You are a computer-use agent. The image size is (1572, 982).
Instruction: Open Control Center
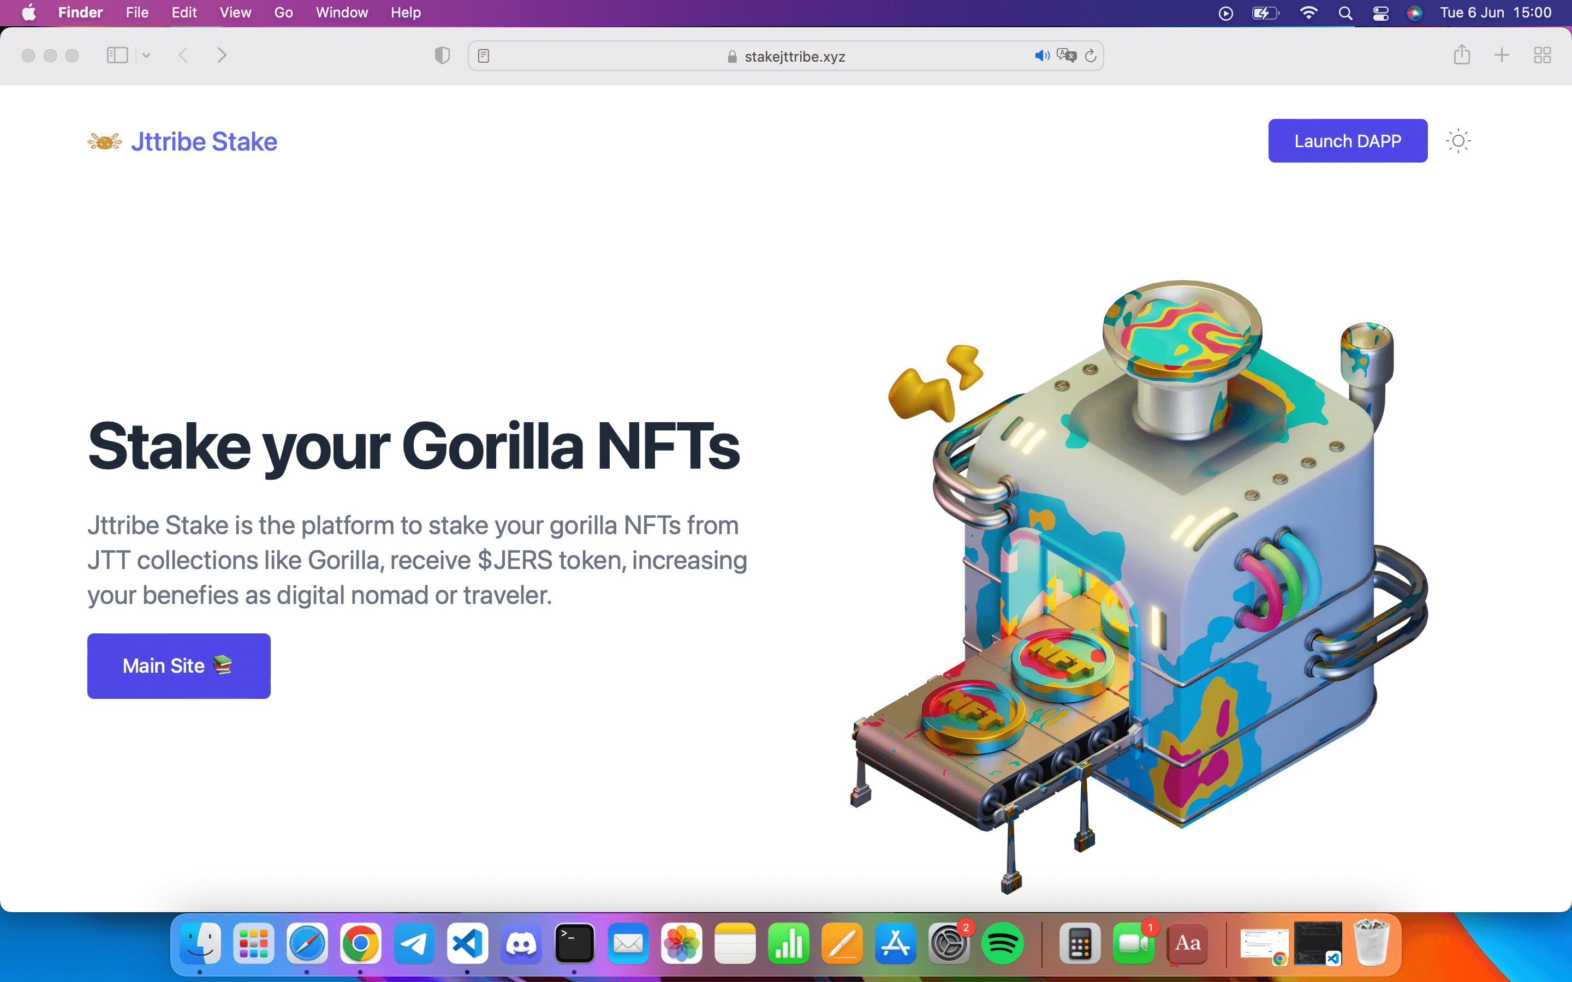1380,13
